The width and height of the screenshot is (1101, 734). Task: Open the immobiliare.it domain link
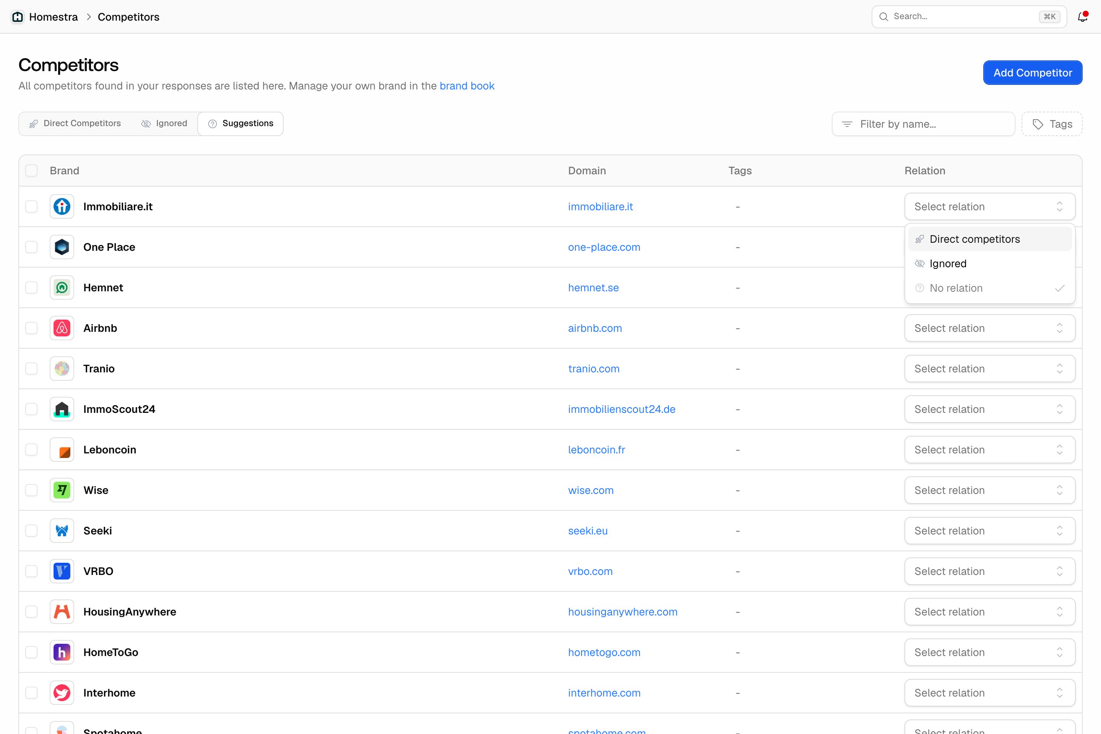(600, 206)
